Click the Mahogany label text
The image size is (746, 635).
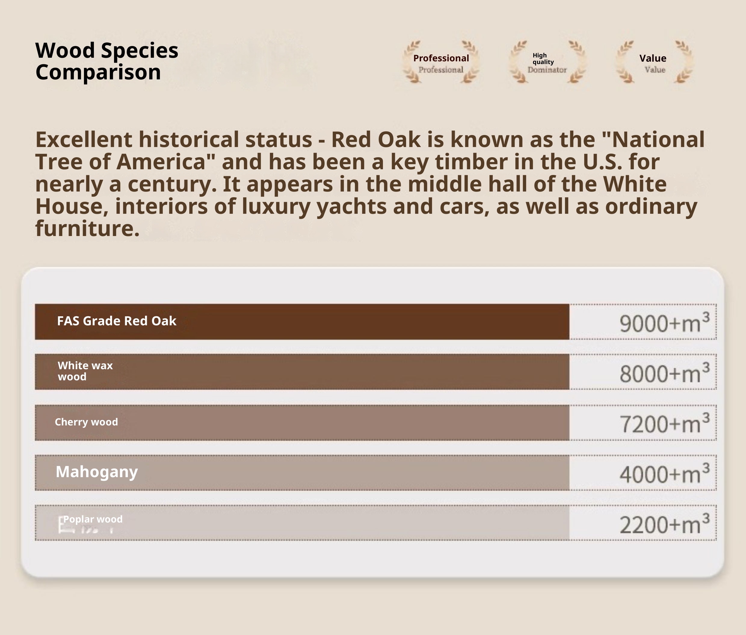click(x=97, y=472)
